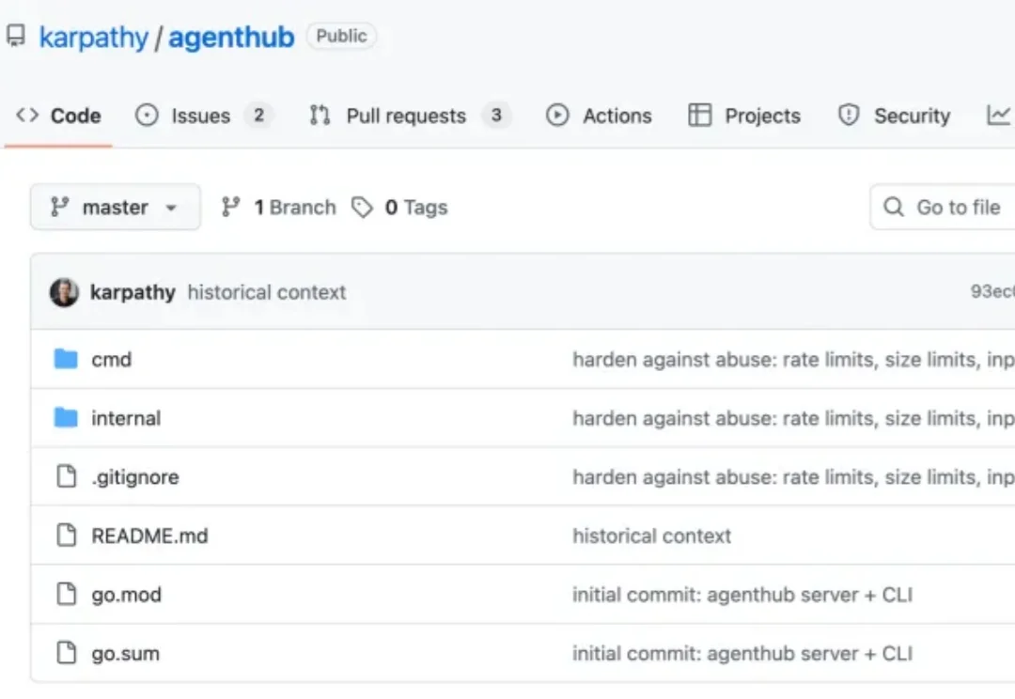Screen dimensions: 1015x699
Task: Open the internal folder
Action: pos(127,418)
